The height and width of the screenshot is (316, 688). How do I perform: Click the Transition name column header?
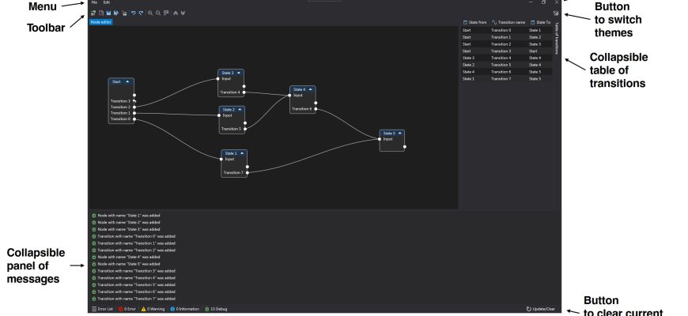(508, 22)
